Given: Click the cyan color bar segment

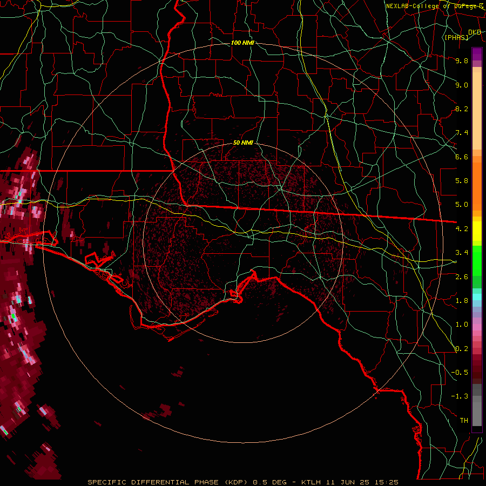Looking at the screenshot, I should [477, 297].
